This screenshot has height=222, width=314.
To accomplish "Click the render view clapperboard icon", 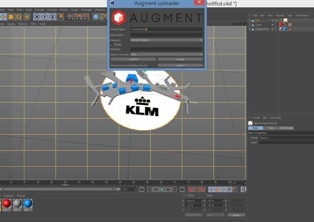I will 69,17.
